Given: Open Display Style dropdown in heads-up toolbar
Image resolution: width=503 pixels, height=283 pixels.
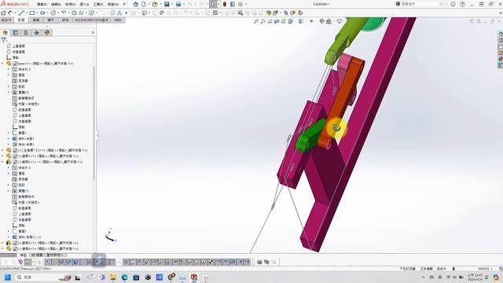Looking at the screenshot, I should (301, 21).
